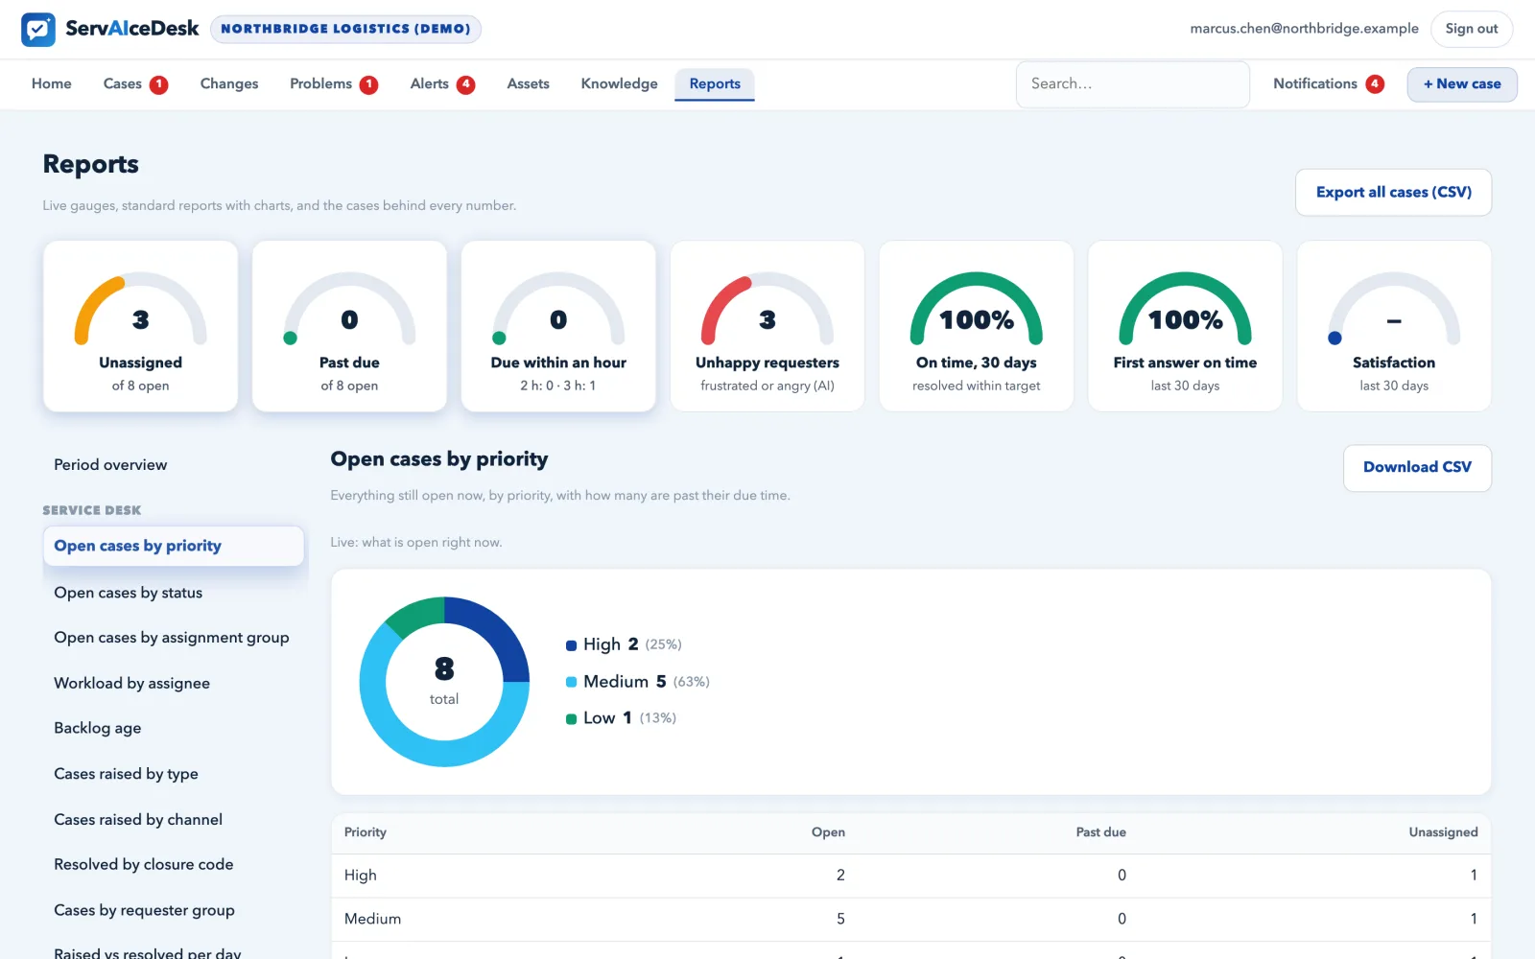
Task: Open the Cases by requester group report
Action: coord(174,910)
